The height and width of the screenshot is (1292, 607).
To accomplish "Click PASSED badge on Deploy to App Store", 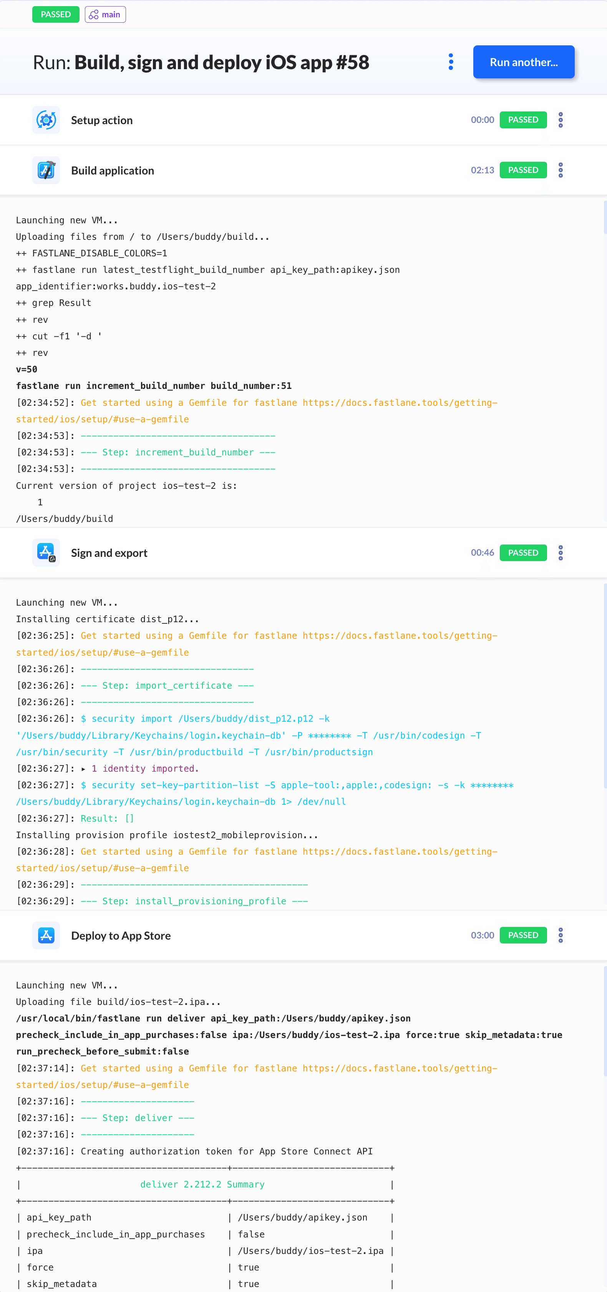I will [x=523, y=935].
